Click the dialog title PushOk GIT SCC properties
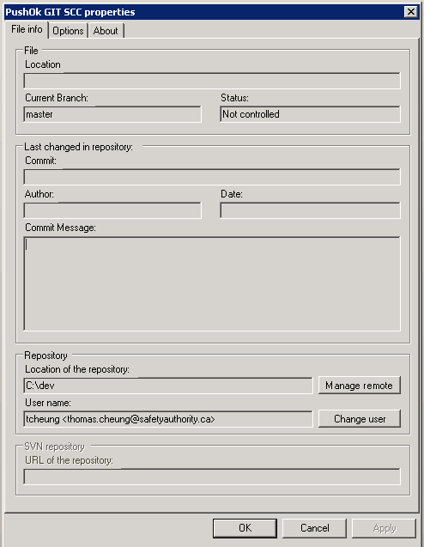Image resolution: width=424 pixels, height=547 pixels. pyautogui.click(x=70, y=12)
